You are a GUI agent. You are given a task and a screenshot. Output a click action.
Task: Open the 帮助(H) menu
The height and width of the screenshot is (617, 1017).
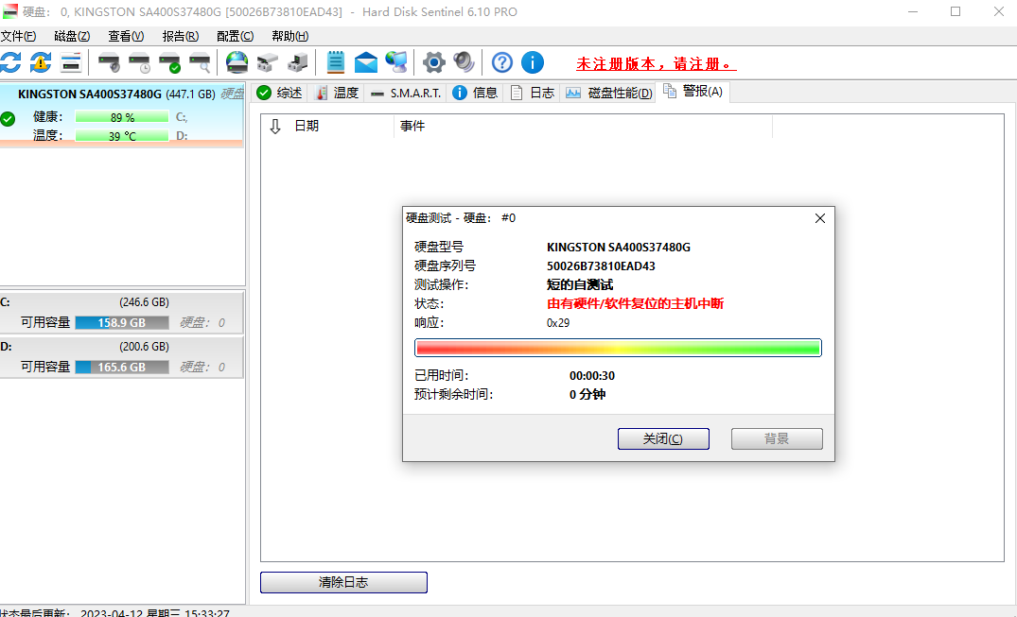pos(289,36)
